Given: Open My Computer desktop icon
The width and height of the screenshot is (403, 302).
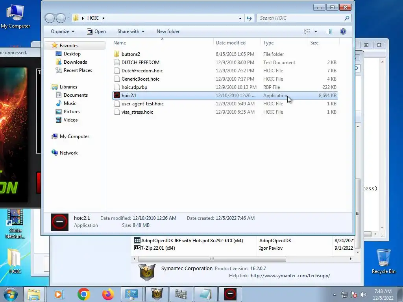Looking at the screenshot, I should pos(15,16).
